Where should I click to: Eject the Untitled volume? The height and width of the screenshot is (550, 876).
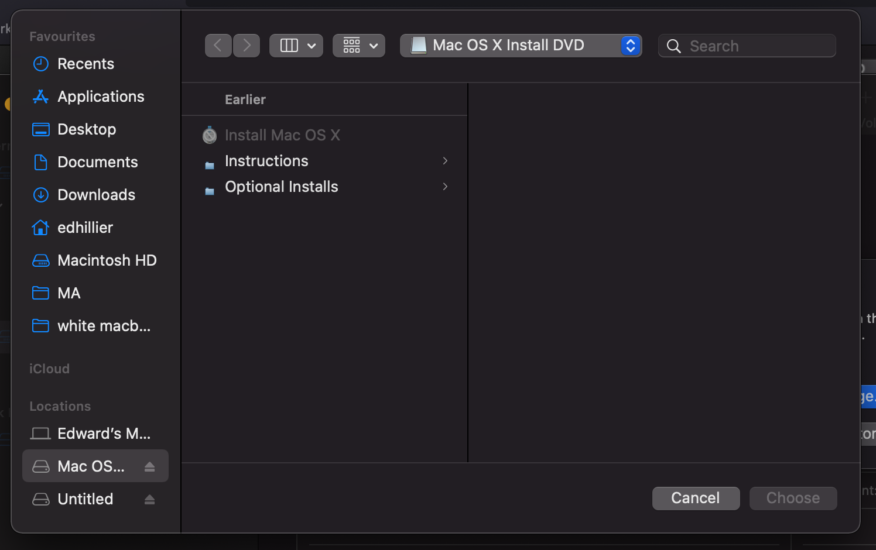(x=149, y=499)
